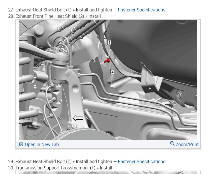Click the front-of-vehicle direction arrow in the diagram

point(78,118)
